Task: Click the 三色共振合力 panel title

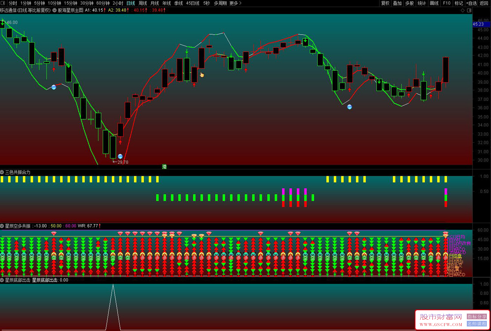Action: coord(18,172)
